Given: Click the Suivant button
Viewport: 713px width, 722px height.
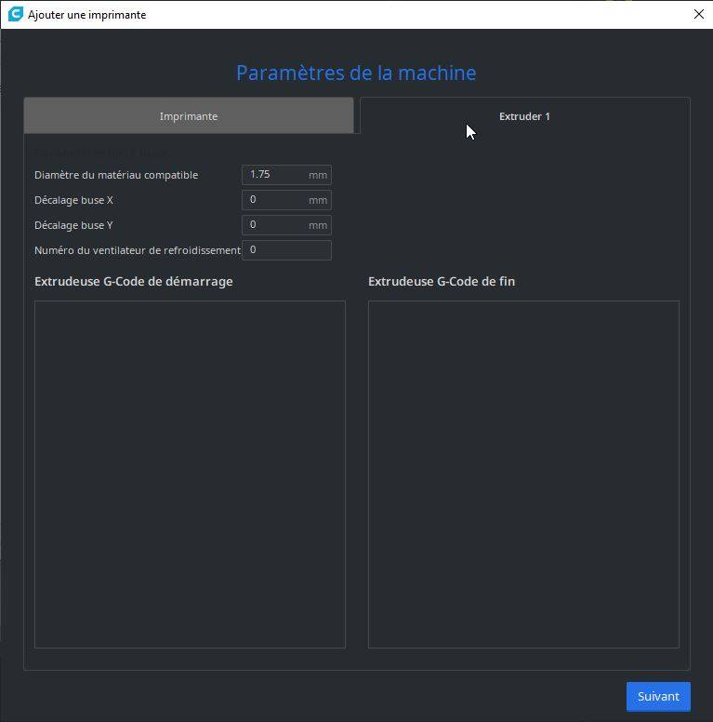Looking at the screenshot, I should point(658,696).
